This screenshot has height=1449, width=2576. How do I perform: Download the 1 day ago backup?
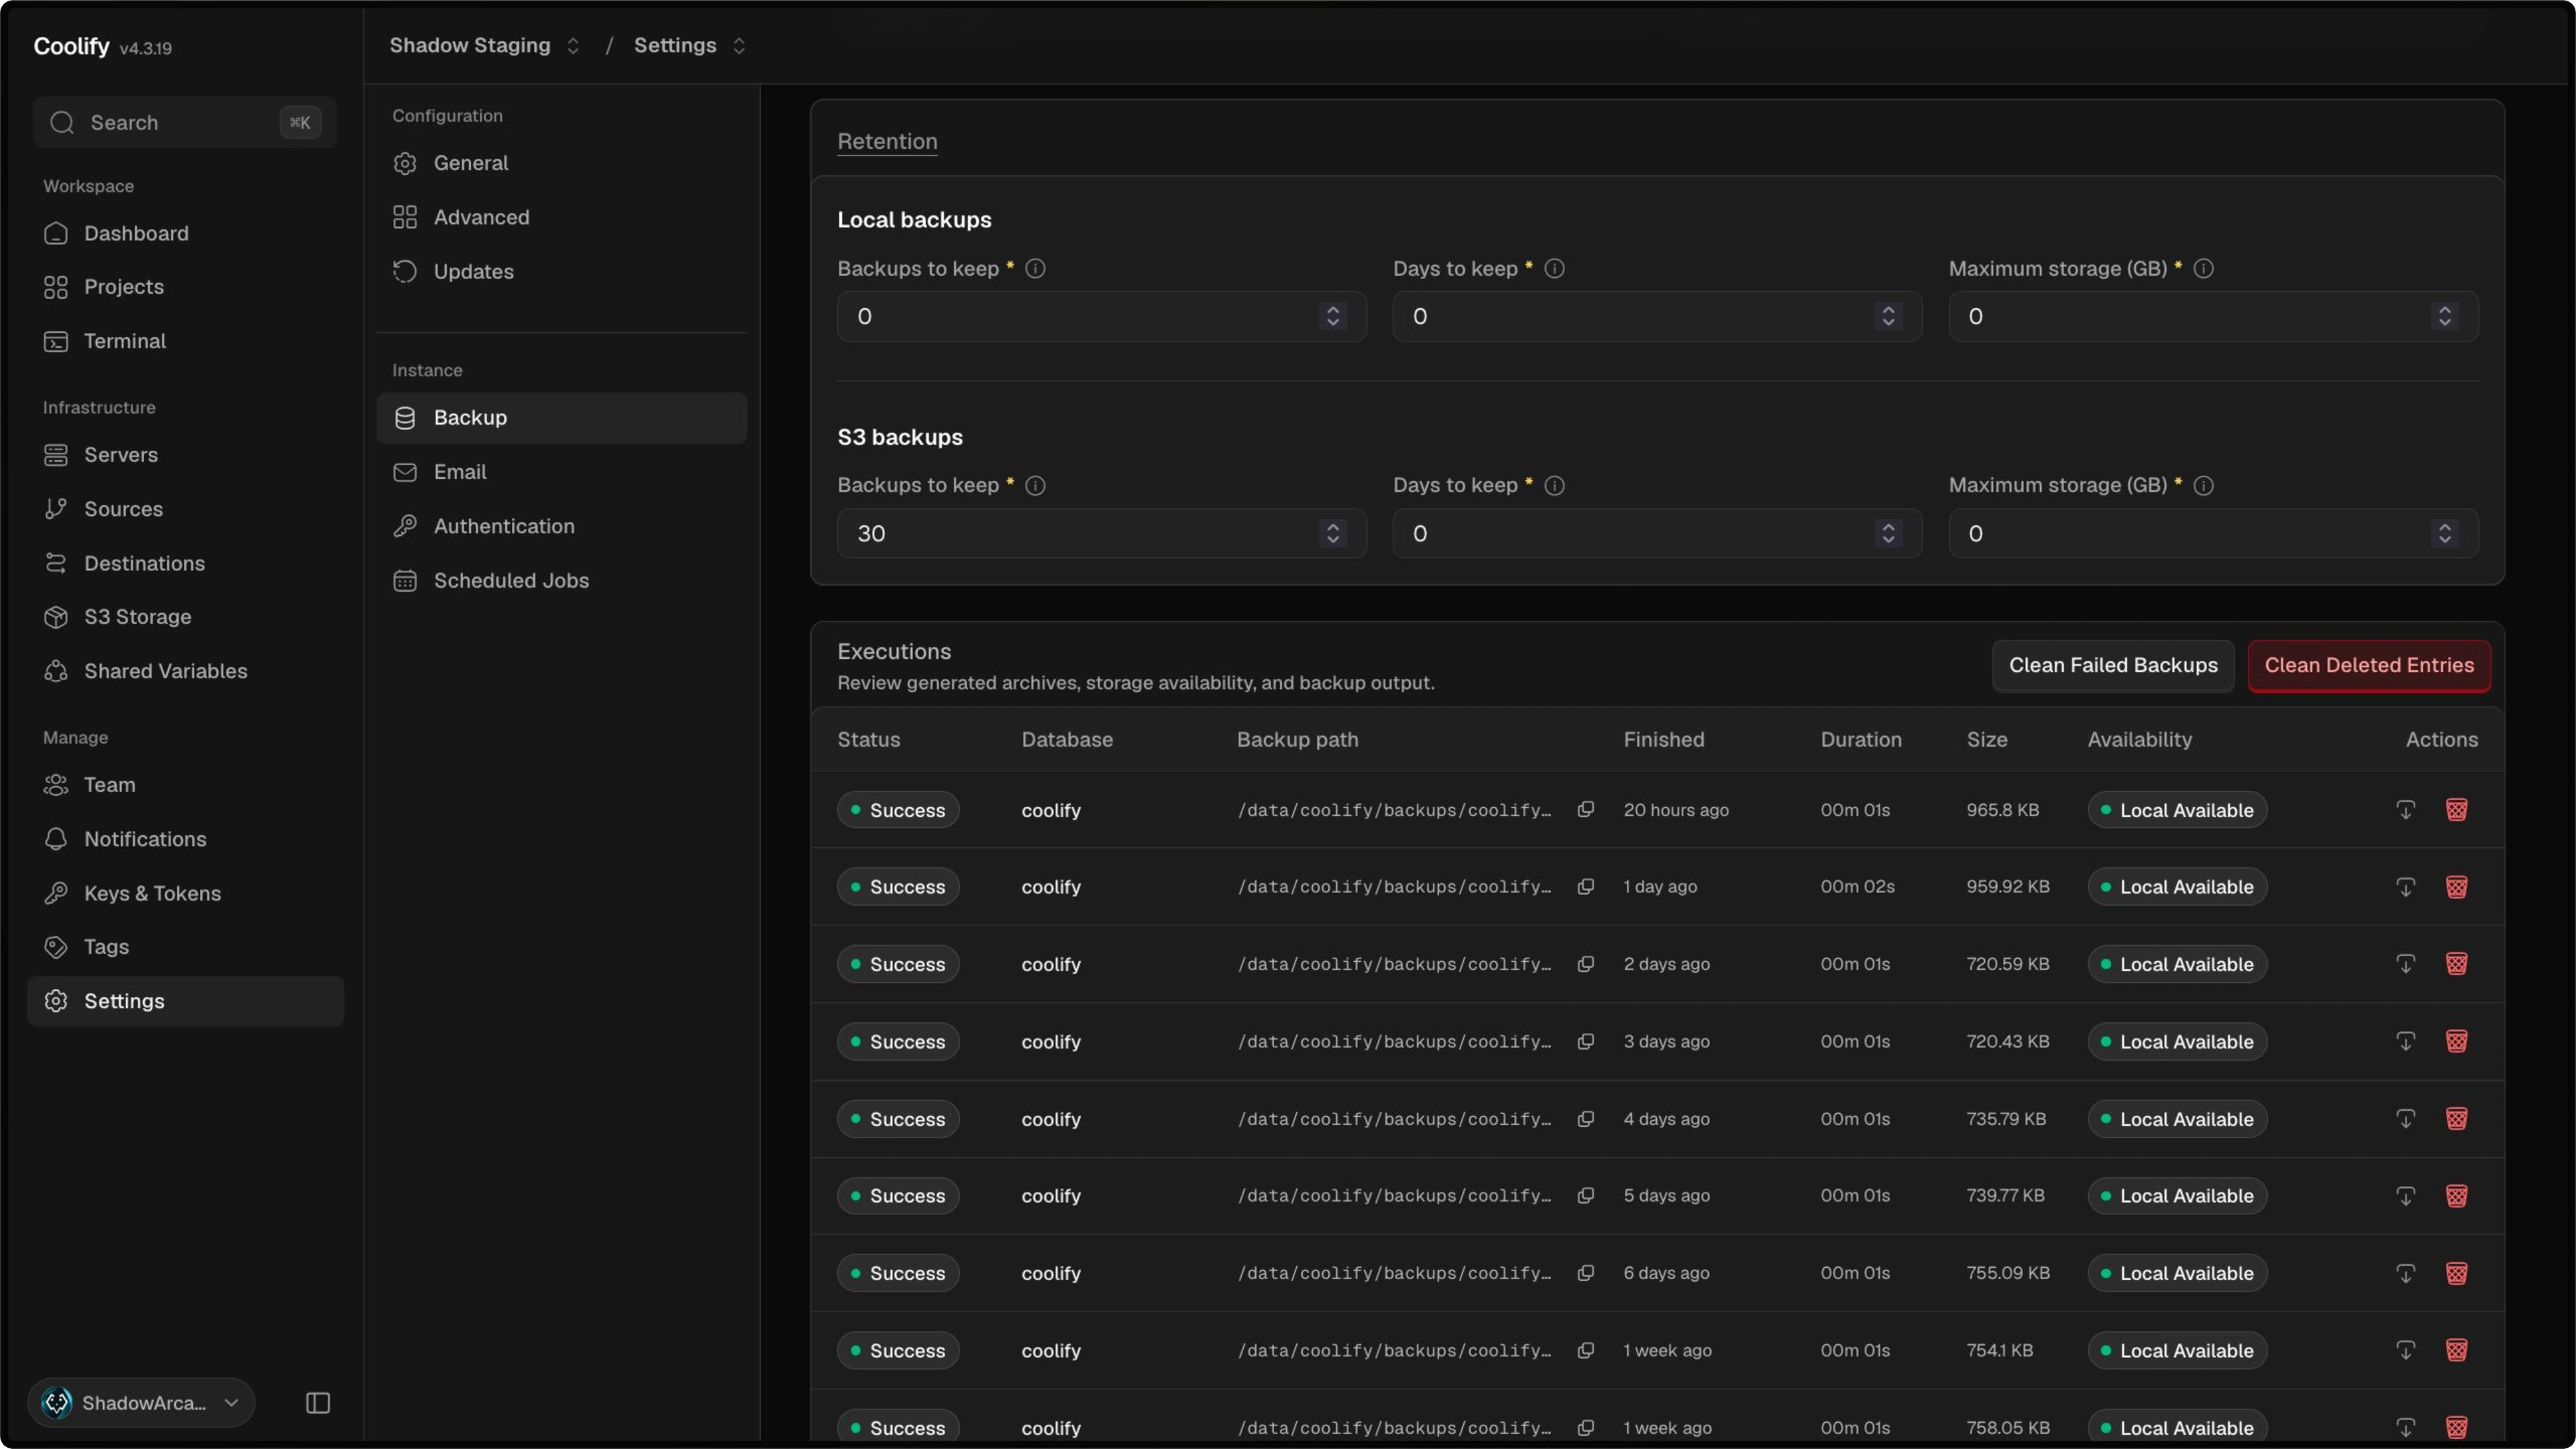2405,886
